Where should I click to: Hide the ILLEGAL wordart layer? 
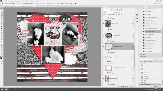pos(104,36)
